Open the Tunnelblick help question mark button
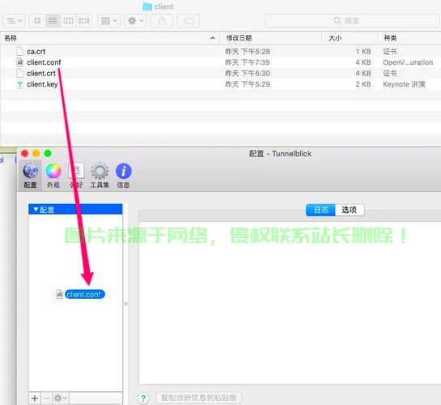Viewport: 441px width, 405px height. click(143, 399)
